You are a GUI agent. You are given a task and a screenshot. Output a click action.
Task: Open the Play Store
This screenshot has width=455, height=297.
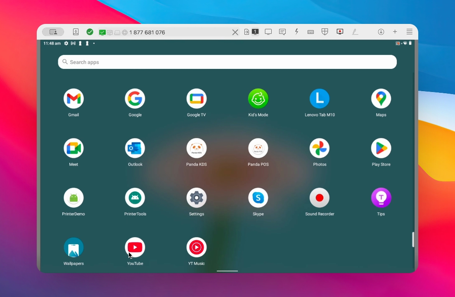pyautogui.click(x=381, y=148)
